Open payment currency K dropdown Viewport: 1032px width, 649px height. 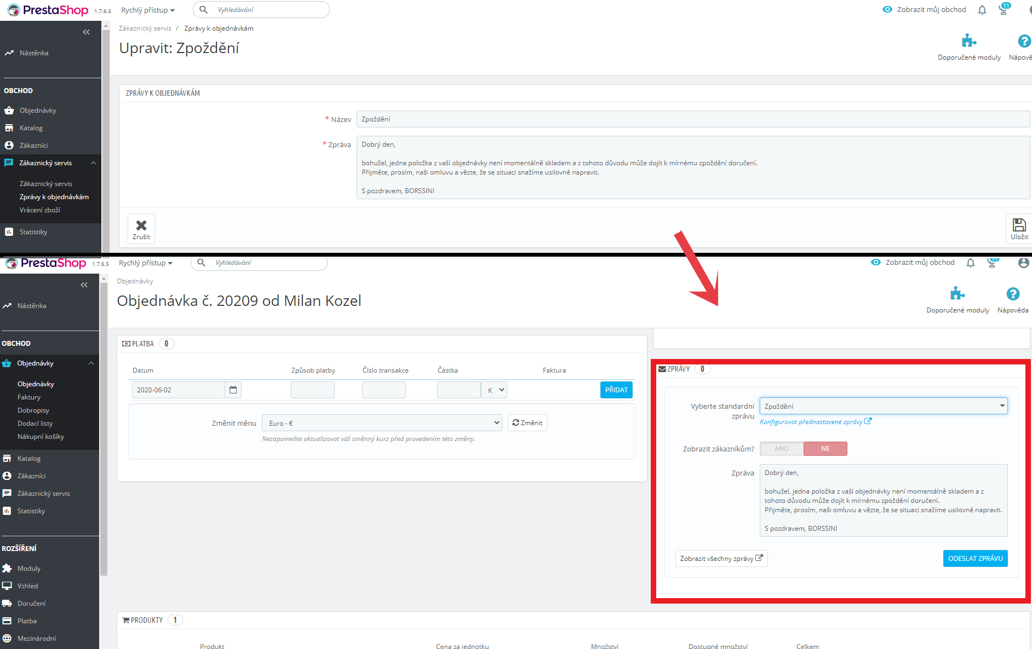click(x=494, y=390)
